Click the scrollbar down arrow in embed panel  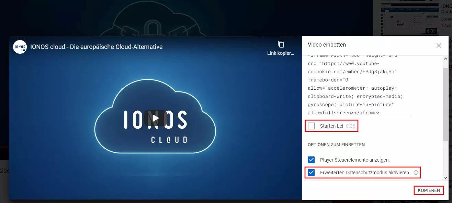tap(446, 178)
